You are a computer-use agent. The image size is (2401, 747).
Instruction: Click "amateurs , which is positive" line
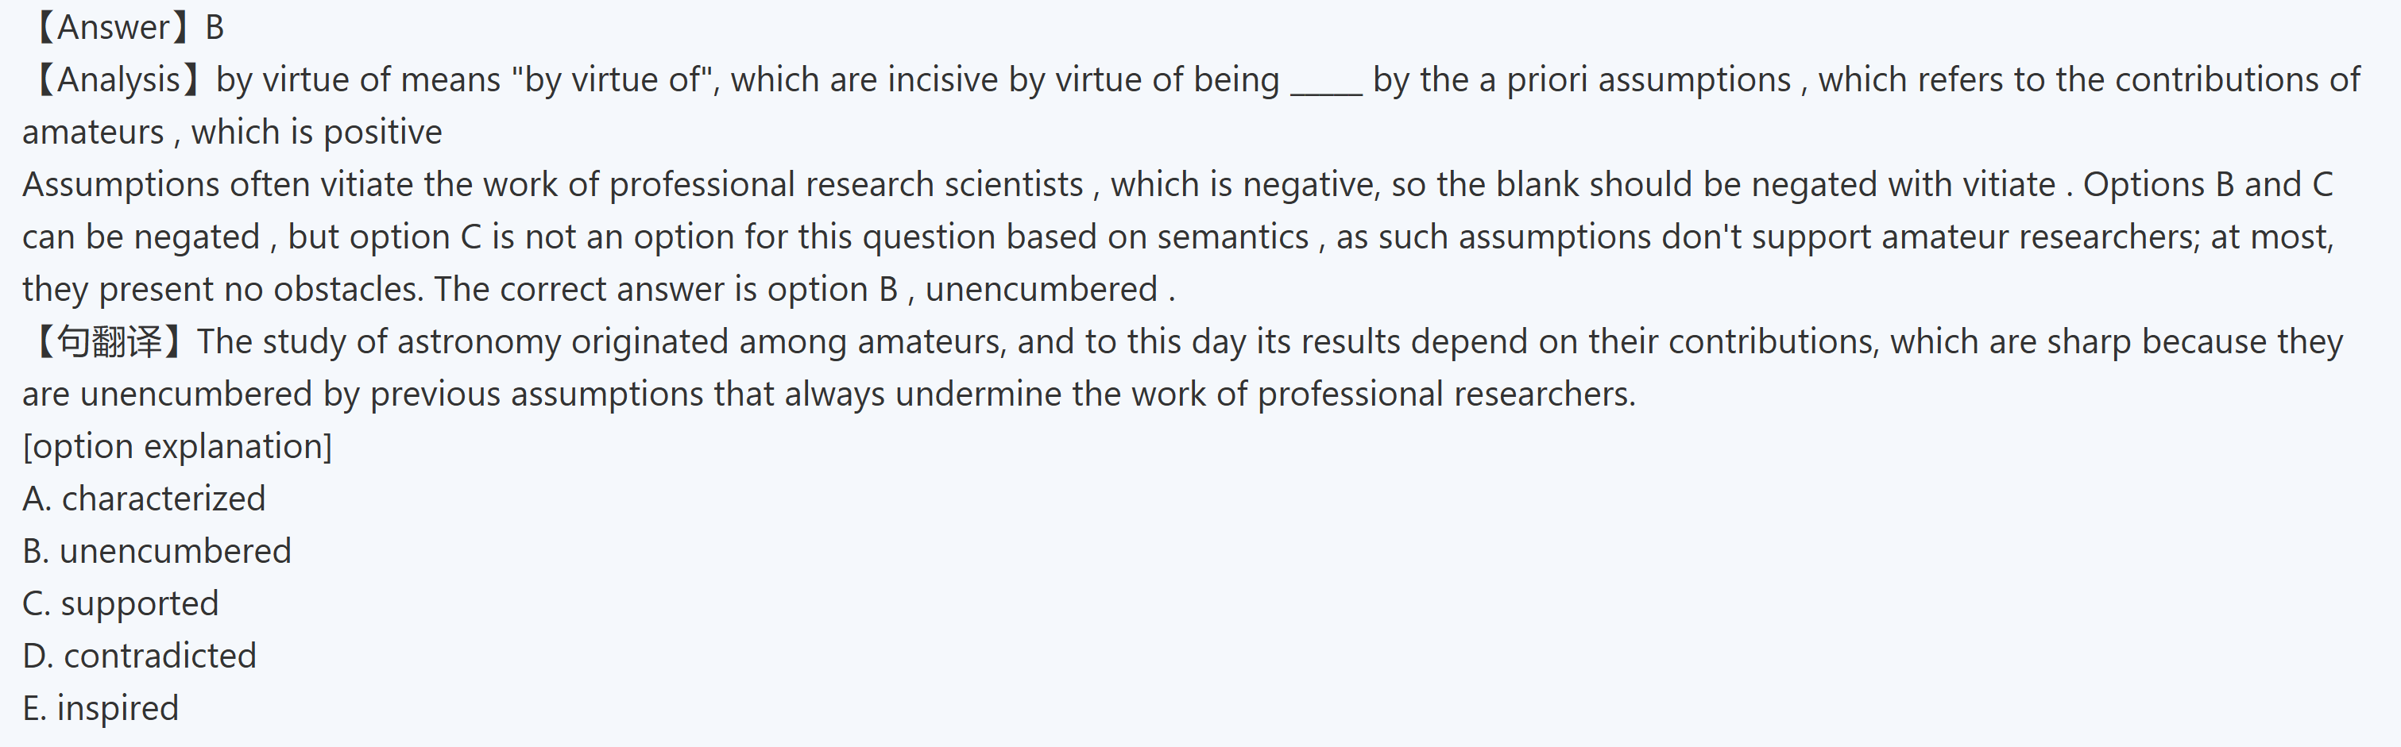233,133
